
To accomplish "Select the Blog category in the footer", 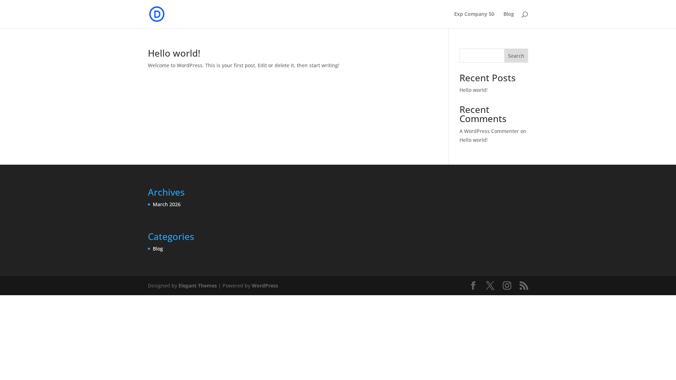I will click(158, 248).
